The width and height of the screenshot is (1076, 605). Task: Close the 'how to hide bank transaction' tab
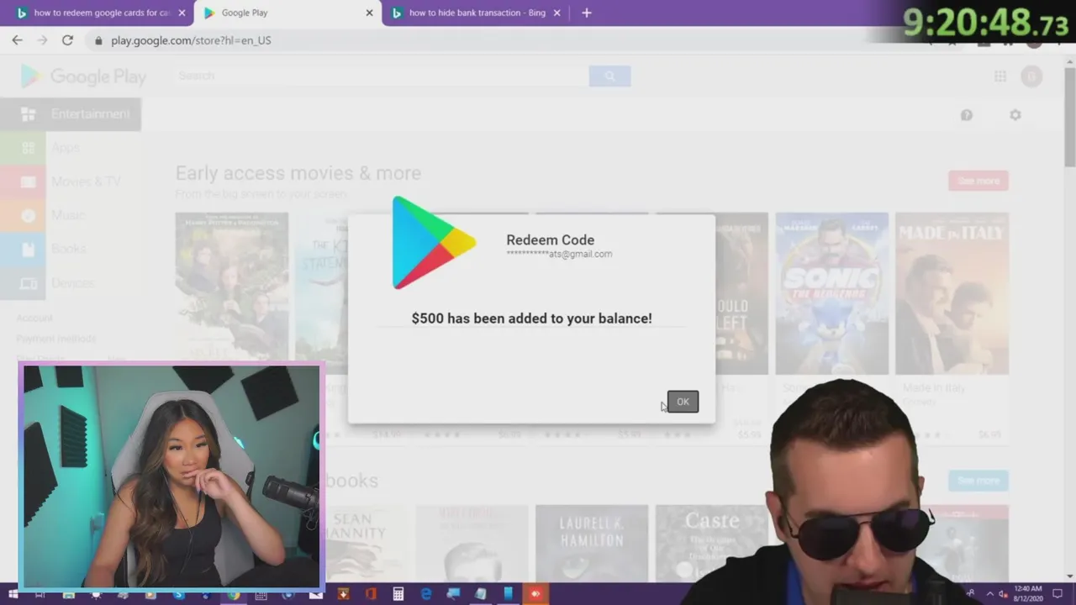click(x=556, y=13)
